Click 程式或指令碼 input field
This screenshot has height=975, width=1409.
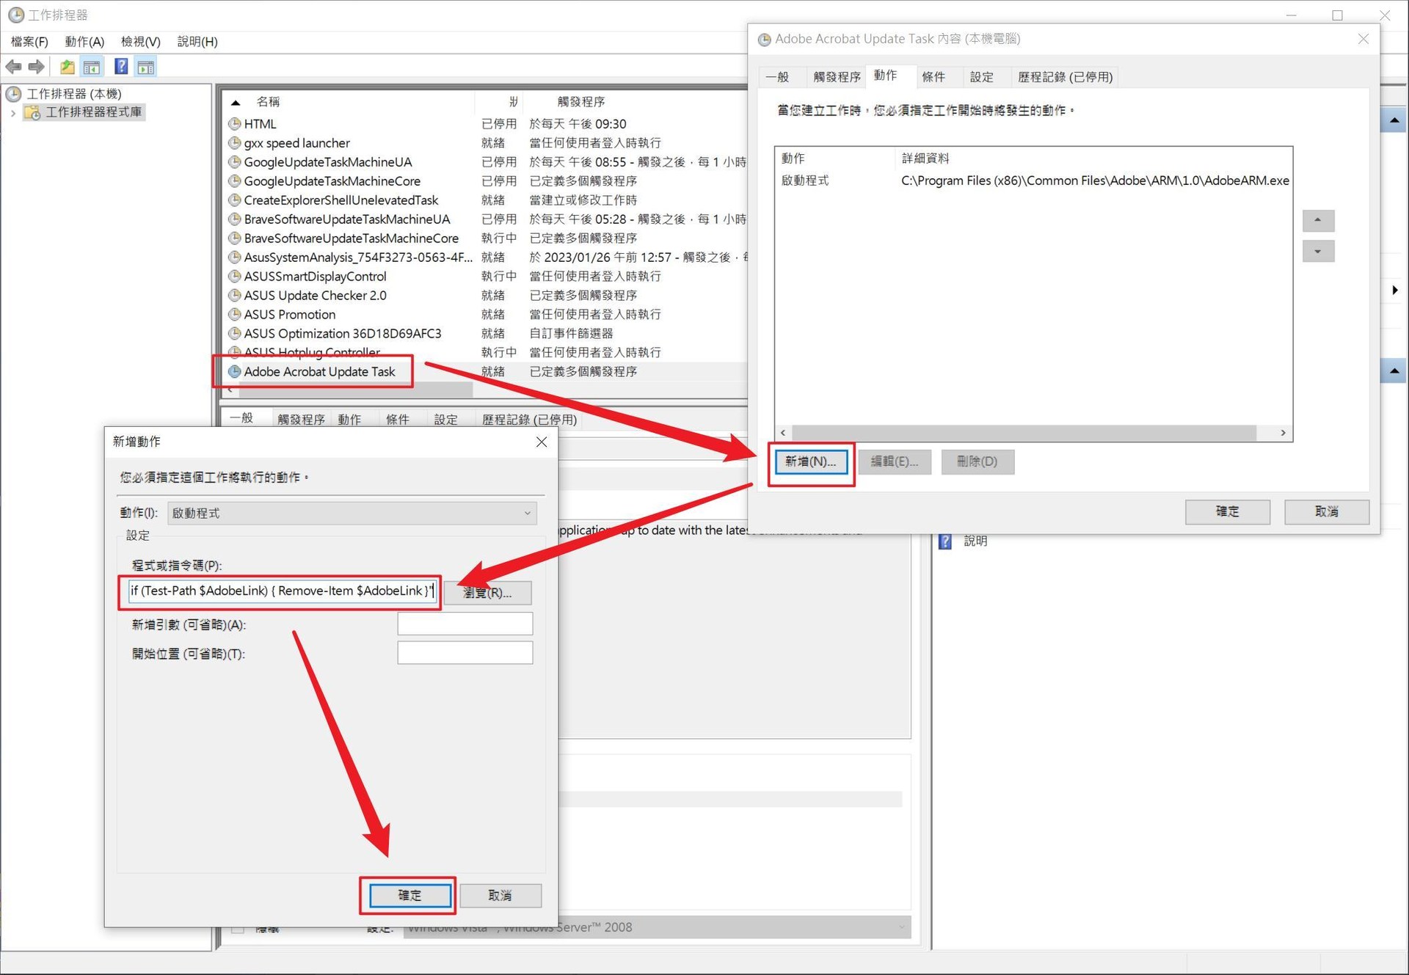283,591
